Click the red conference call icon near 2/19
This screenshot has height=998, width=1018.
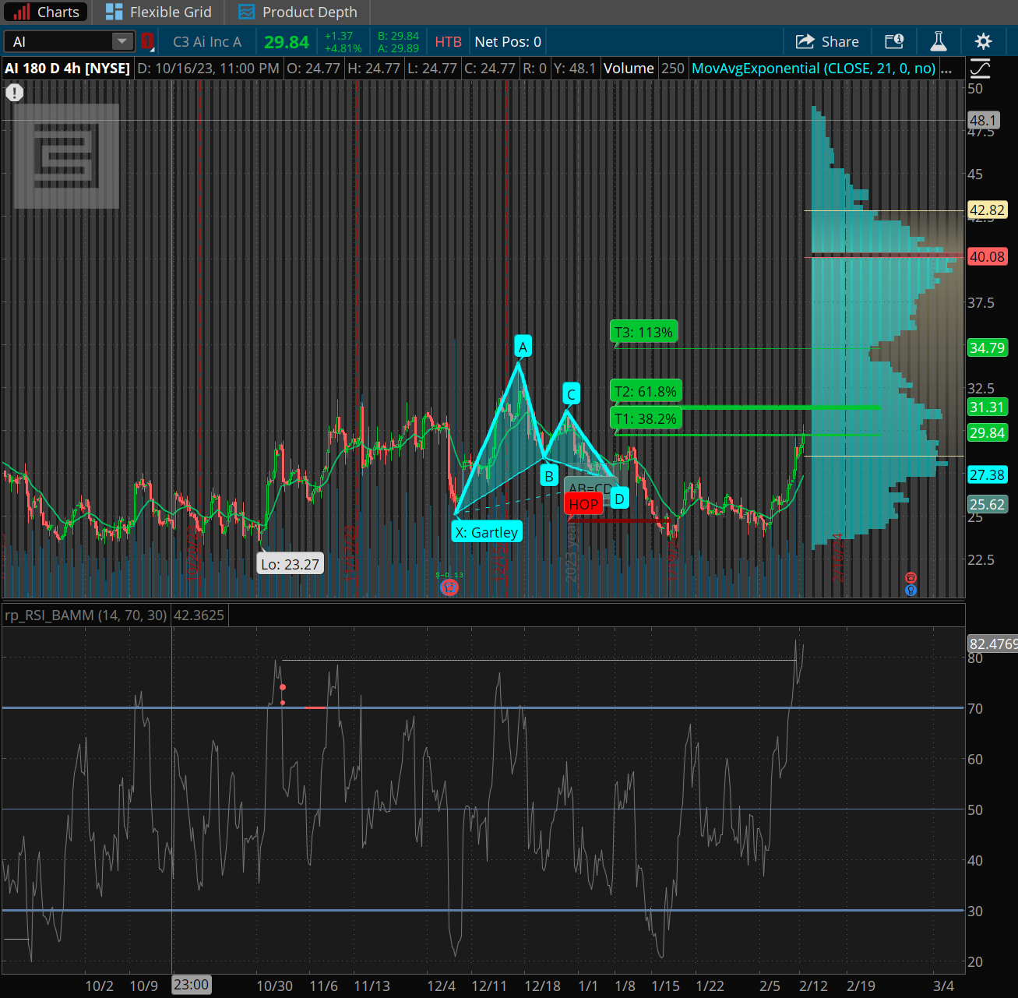point(911,577)
